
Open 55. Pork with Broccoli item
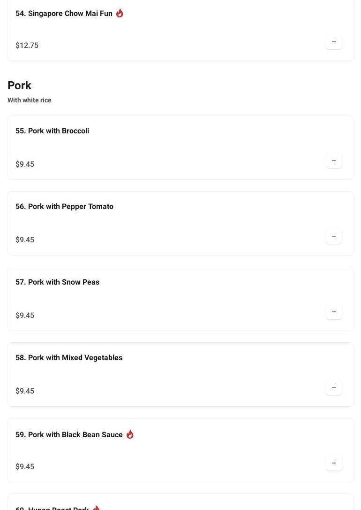pos(52,131)
